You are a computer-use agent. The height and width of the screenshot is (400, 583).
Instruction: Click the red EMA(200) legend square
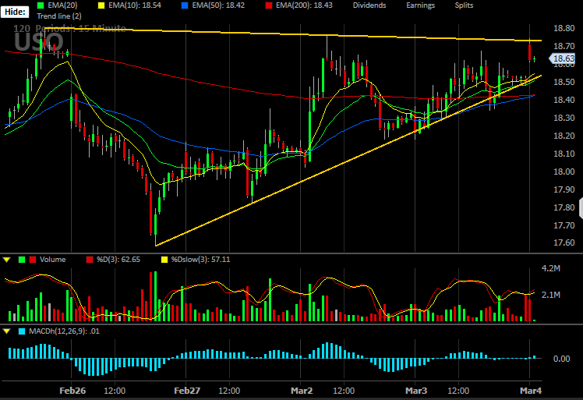click(268, 5)
